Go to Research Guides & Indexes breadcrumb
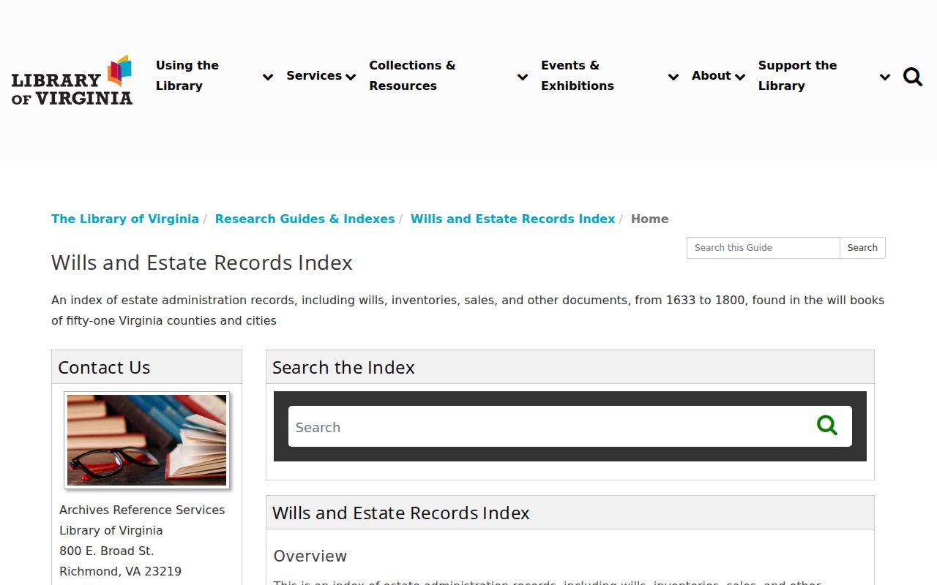937x585 pixels. [x=305, y=219]
